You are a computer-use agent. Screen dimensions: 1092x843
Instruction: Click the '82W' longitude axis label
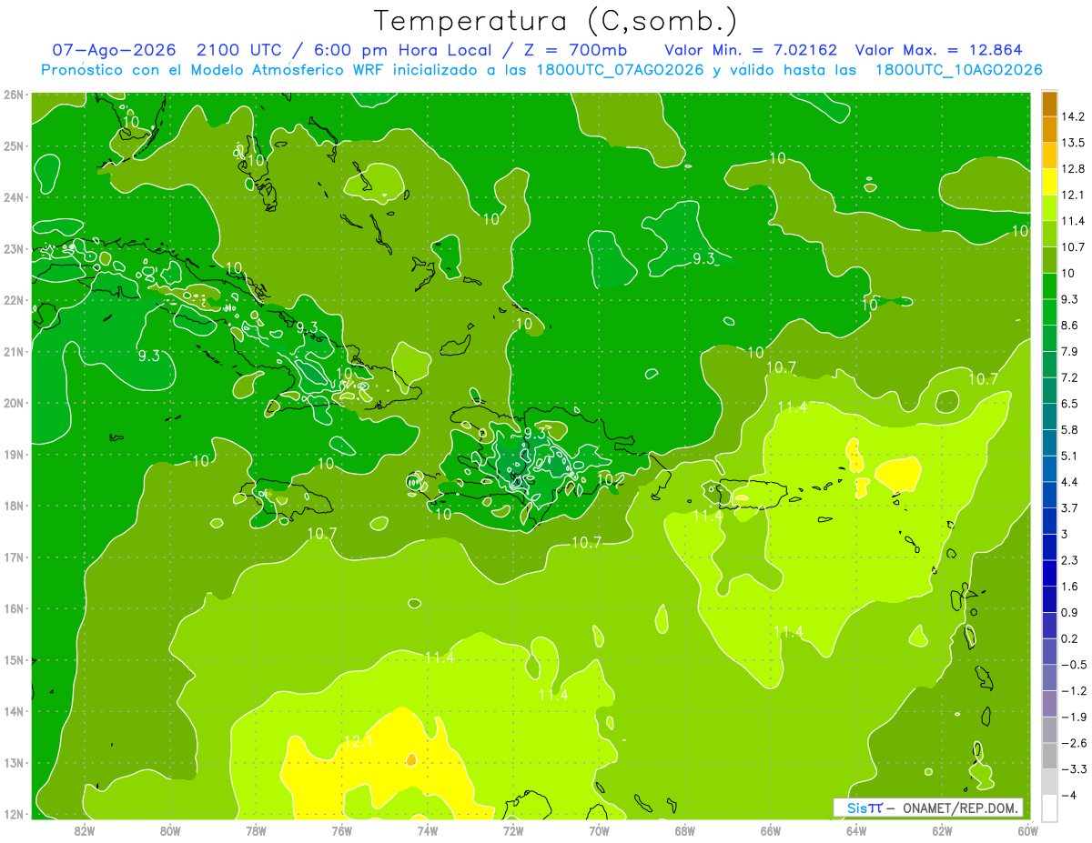tap(84, 831)
